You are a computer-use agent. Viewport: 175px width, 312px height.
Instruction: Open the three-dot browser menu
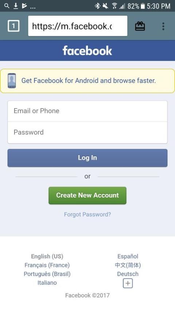pyautogui.click(x=163, y=26)
